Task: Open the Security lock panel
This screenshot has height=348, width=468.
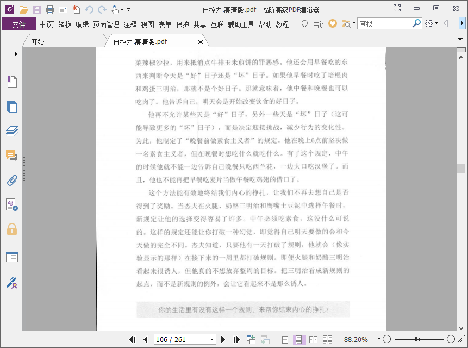Action: [x=12, y=229]
